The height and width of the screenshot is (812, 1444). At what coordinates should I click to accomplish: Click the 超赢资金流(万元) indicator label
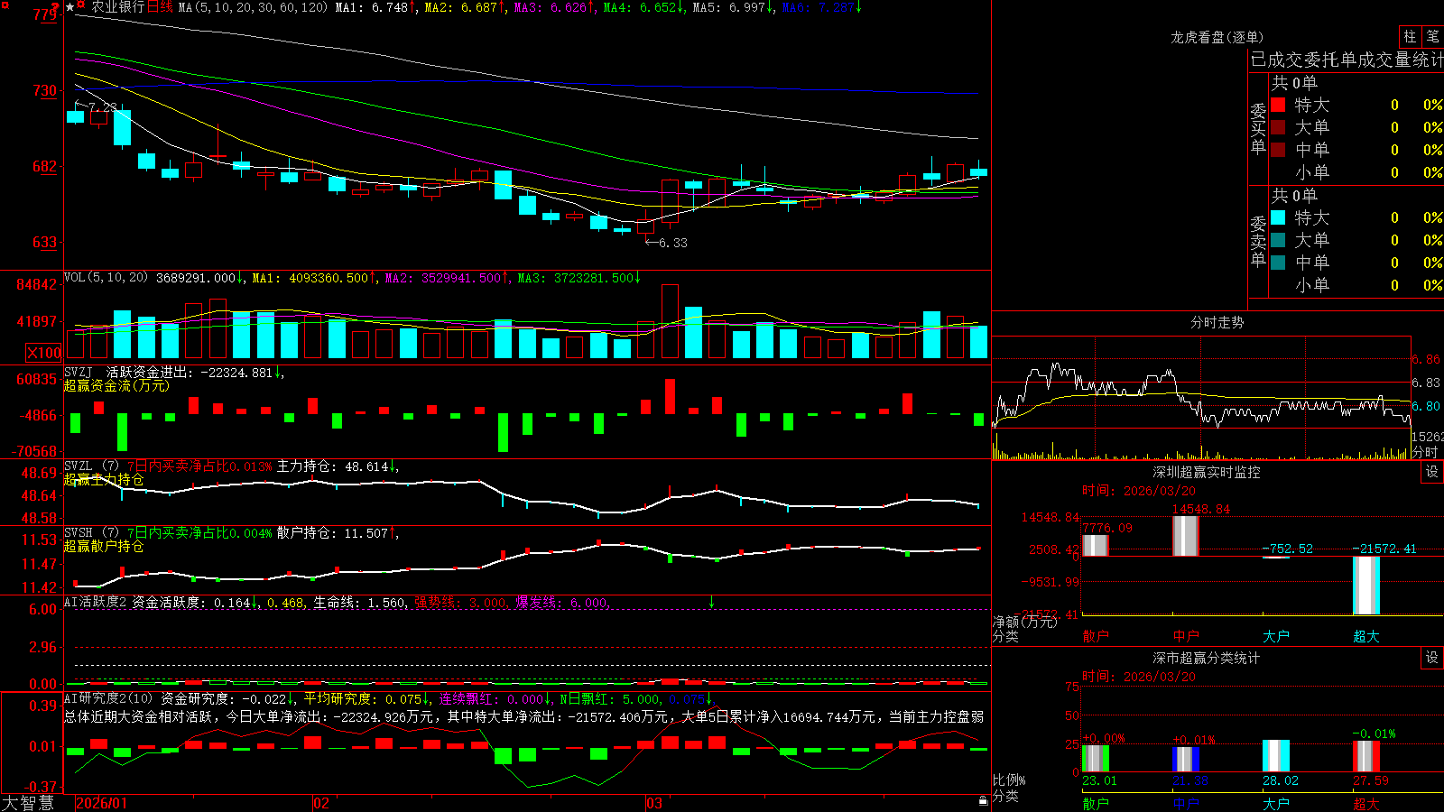(x=116, y=385)
